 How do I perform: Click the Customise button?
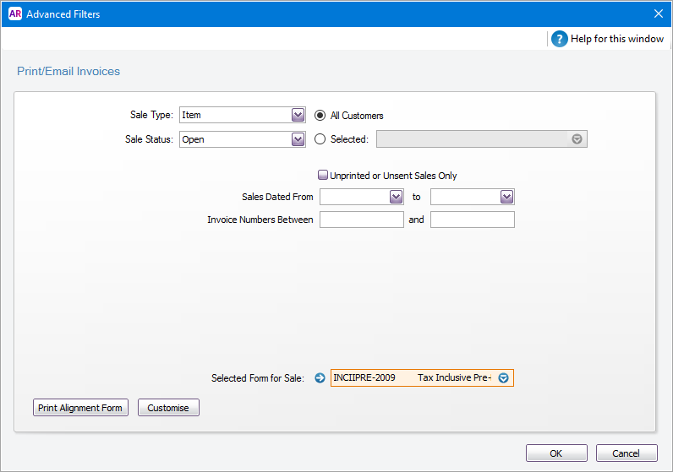[168, 408]
